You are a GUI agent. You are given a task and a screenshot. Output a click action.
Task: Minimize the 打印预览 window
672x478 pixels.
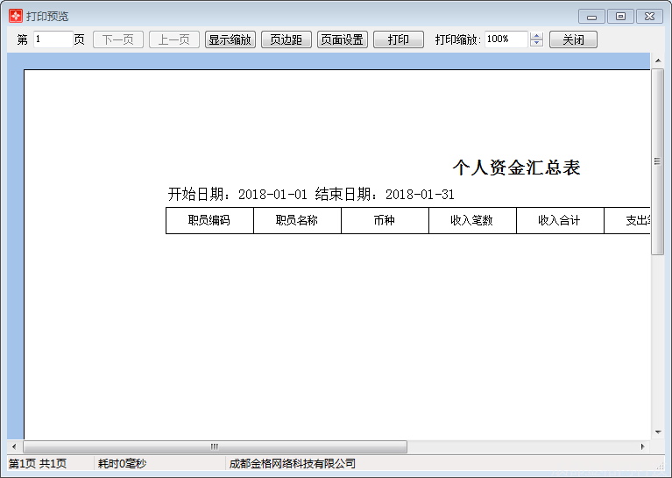[592, 16]
